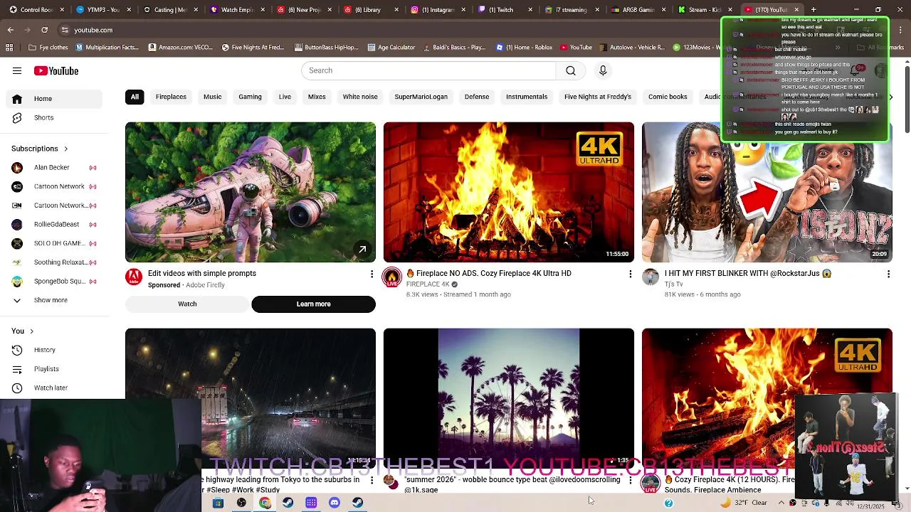Expand Show more subscriptions

54,300
